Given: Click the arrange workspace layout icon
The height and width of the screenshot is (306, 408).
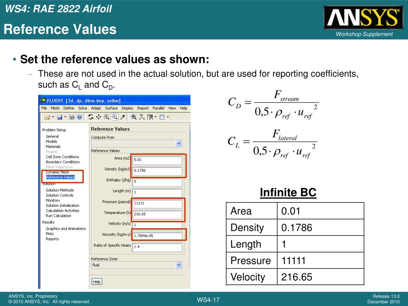Looking at the screenshot, I should [150, 117].
